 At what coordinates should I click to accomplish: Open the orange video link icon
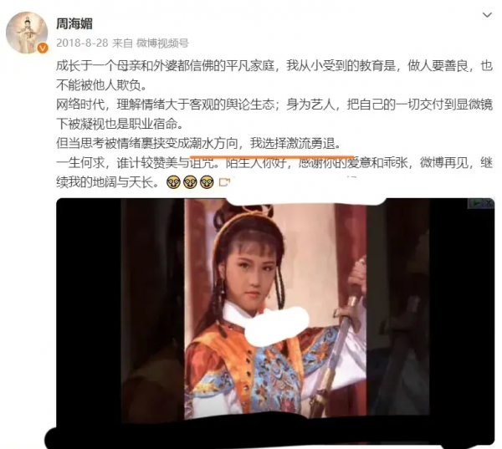pyautogui.click(x=224, y=182)
